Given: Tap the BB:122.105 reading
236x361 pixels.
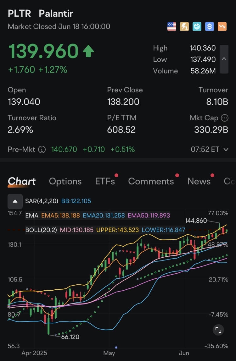Looking at the screenshot, I should [x=76, y=201].
